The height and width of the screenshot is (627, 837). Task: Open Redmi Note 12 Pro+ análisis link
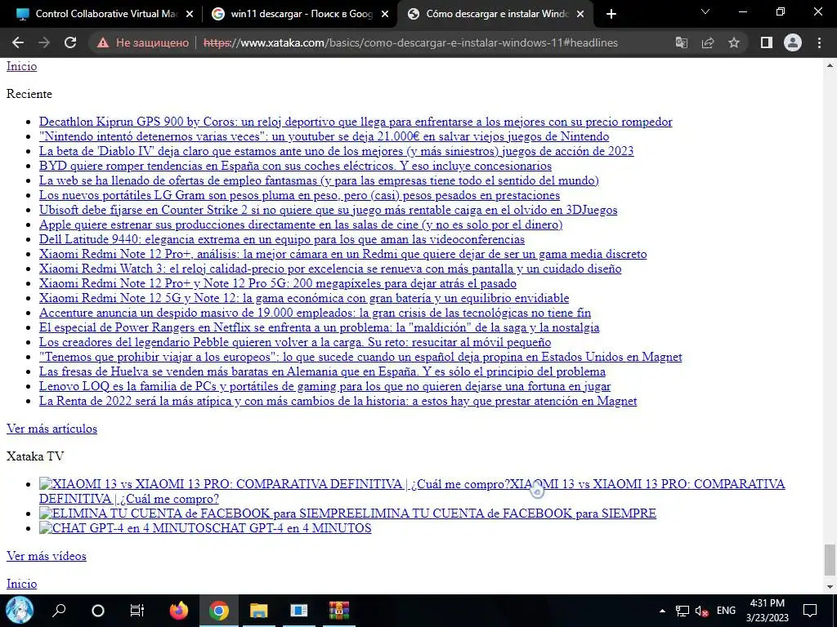pos(342,254)
